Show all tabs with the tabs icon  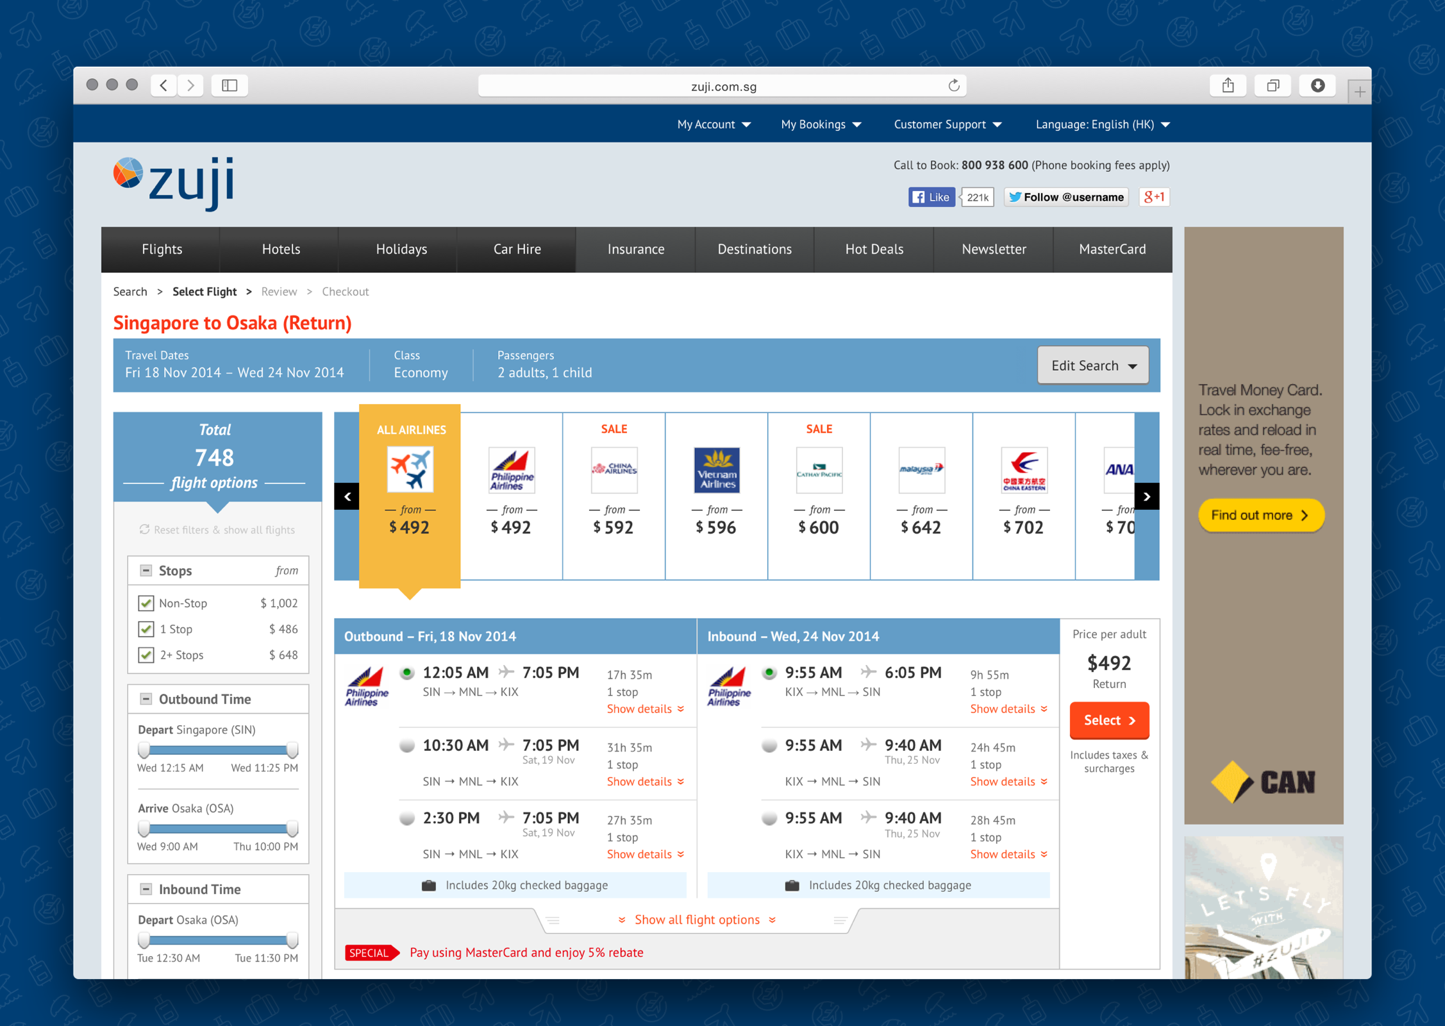[1273, 85]
